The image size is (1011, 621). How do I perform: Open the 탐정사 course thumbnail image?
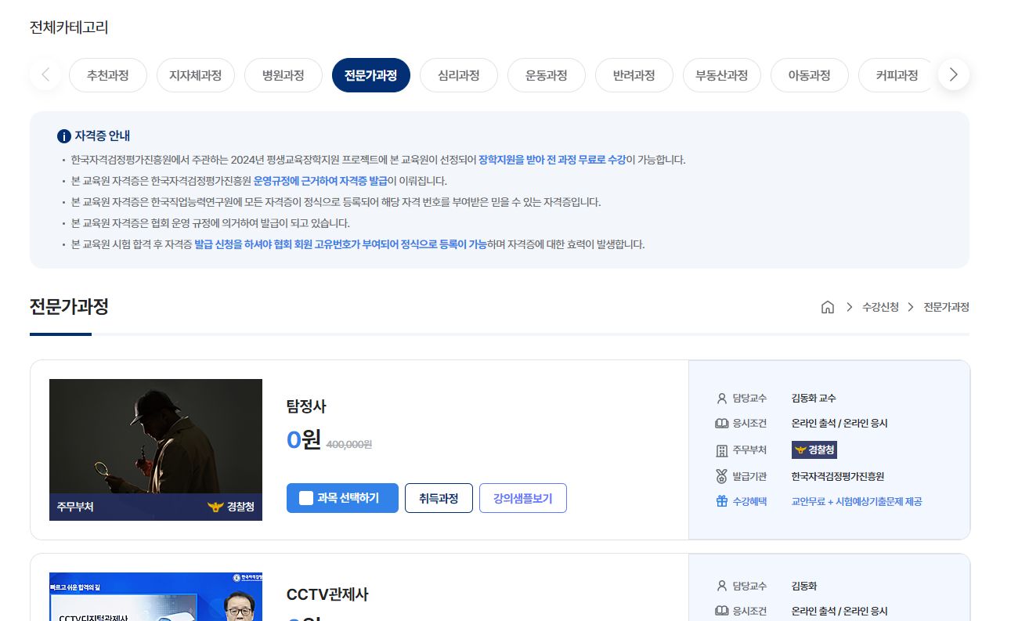[x=156, y=450]
